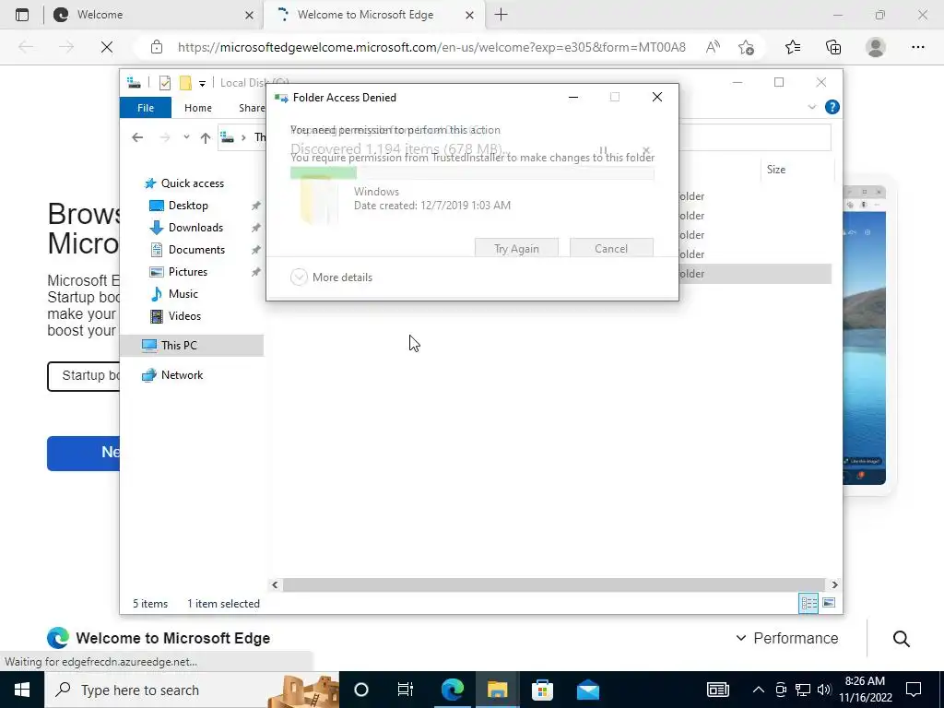This screenshot has width=944, height=708.
Task: Open a new Edge tab
Action: click(x=501, y=15)
